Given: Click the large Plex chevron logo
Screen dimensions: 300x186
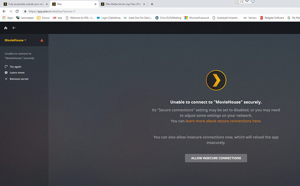Looking at the screenshot, I should click(x=216, y=80).
